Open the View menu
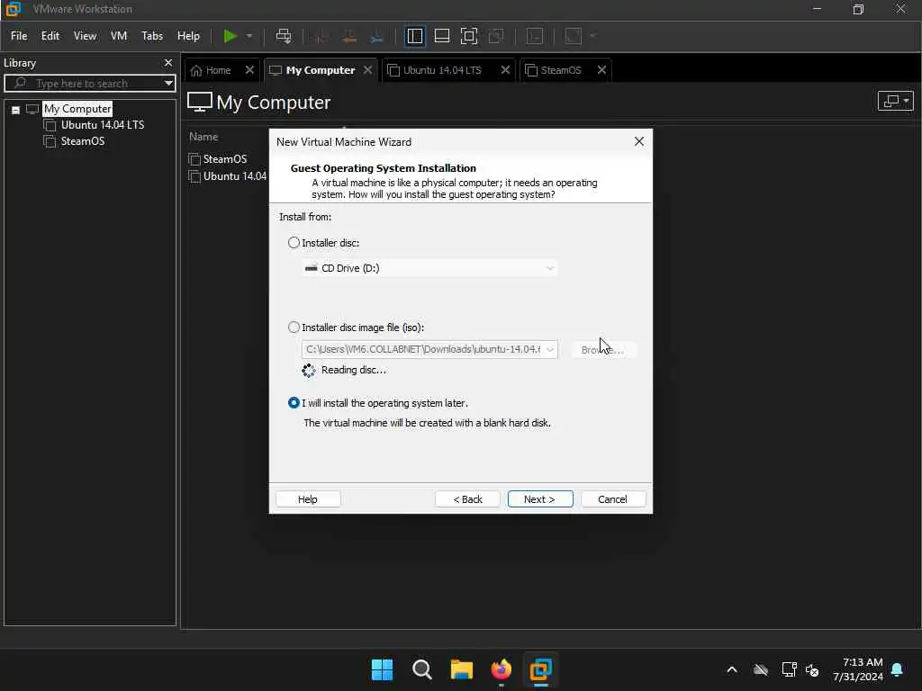The width and height of the screenshot is (922, 691). 85,36
